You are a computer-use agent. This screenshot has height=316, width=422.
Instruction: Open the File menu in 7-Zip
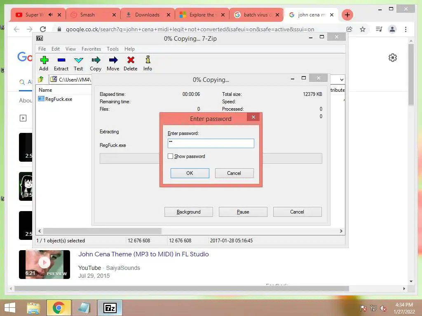(42, 49)
